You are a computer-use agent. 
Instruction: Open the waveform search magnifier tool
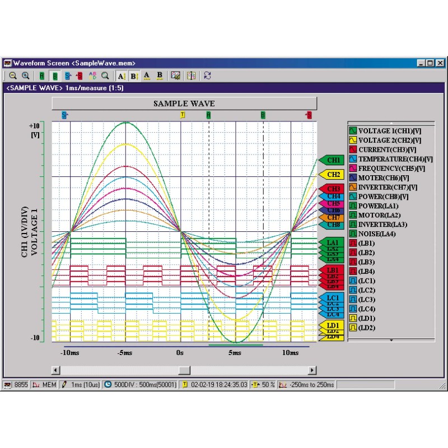[x=104, y=76]
